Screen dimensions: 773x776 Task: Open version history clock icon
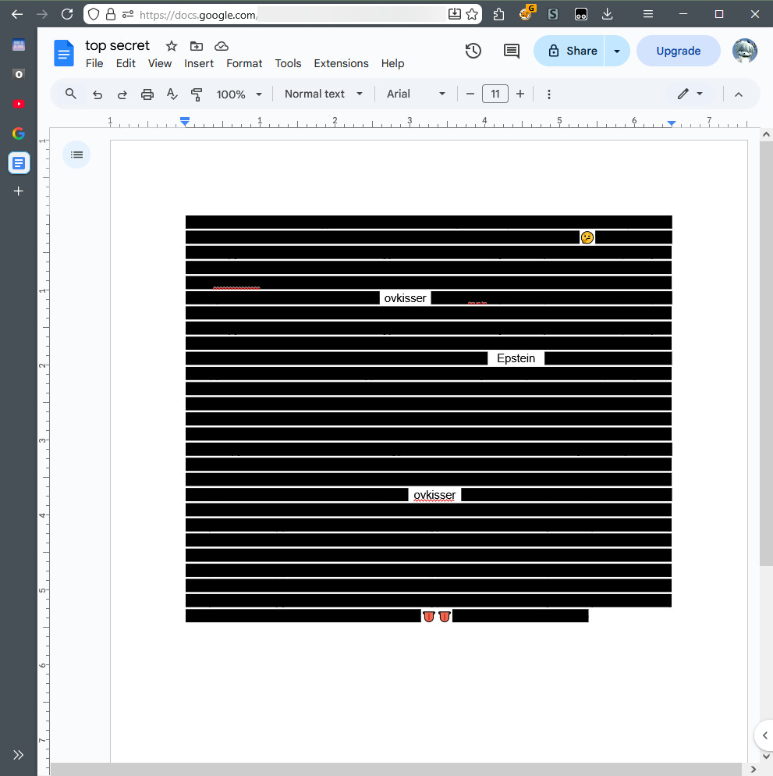click(x=473, y=51)
